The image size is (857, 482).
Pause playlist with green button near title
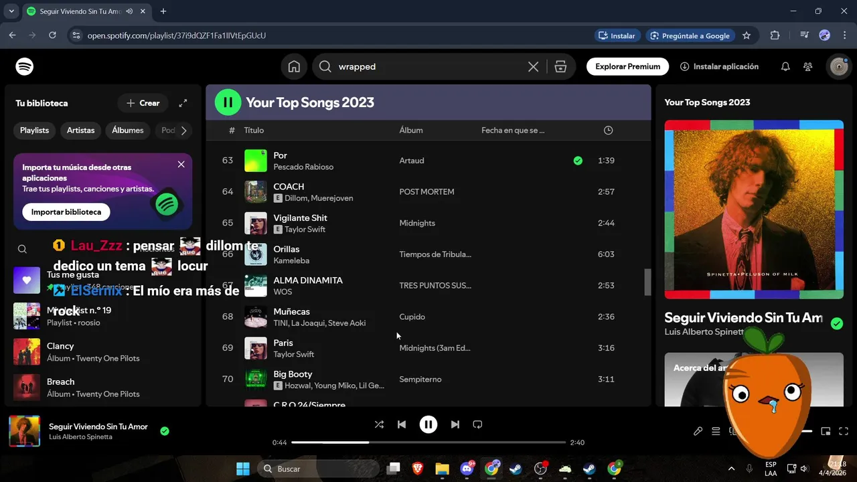coord(228,102)
